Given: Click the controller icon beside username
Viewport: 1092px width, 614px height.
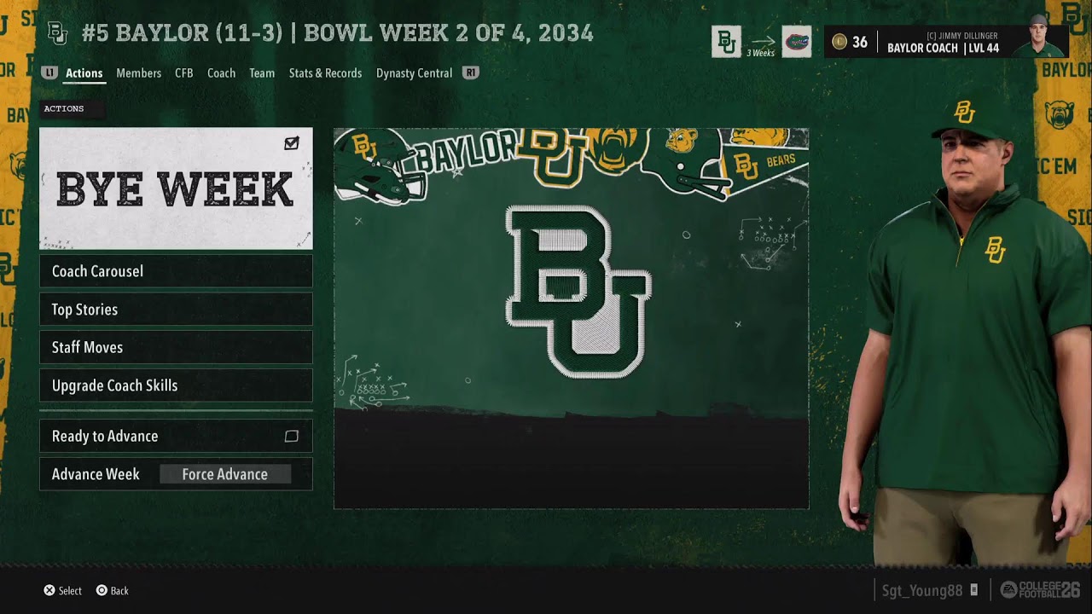Looking at the screenshot, I should coord(973,590).
